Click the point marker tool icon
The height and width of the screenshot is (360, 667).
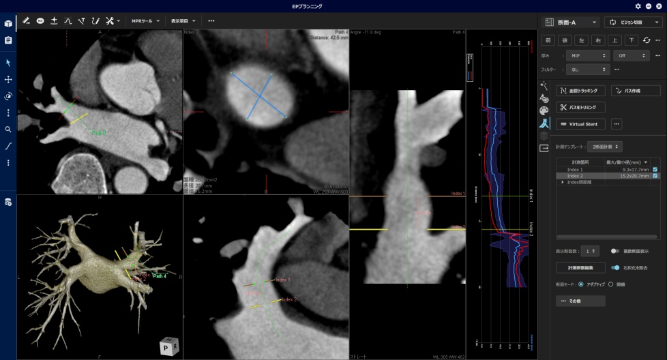point(54,21)
